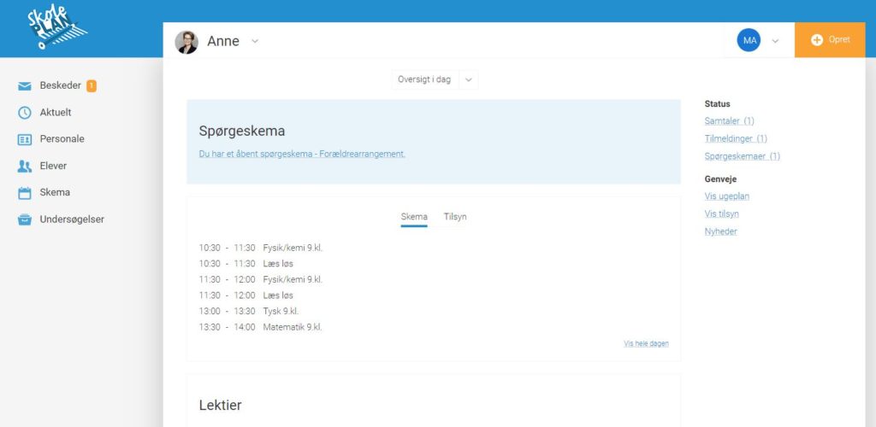Select 10:30 - 11:30 Fysik/kemi 9.kl. entry
The width and height of the screenshot is (876, 427).
(260, 248)
